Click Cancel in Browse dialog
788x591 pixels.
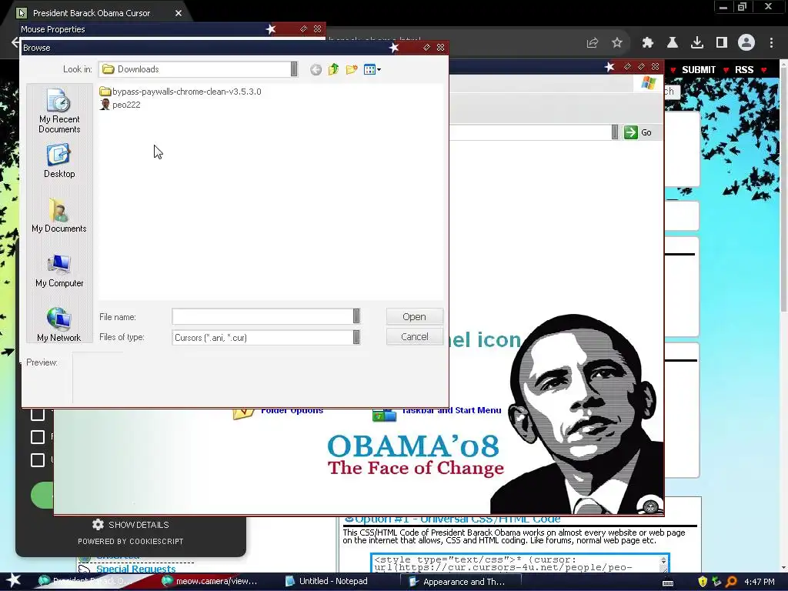414,337
